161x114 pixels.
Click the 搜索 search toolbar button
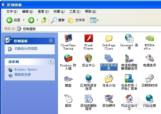coord(58,20)
